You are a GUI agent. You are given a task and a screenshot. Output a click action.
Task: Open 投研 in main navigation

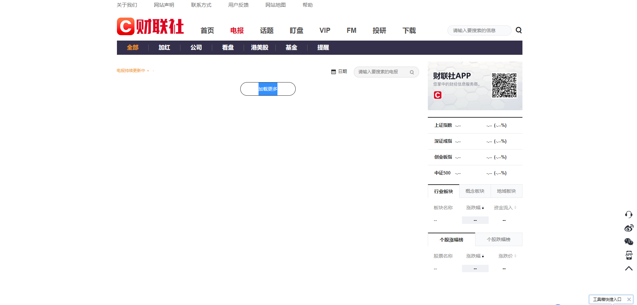[379, 30]
